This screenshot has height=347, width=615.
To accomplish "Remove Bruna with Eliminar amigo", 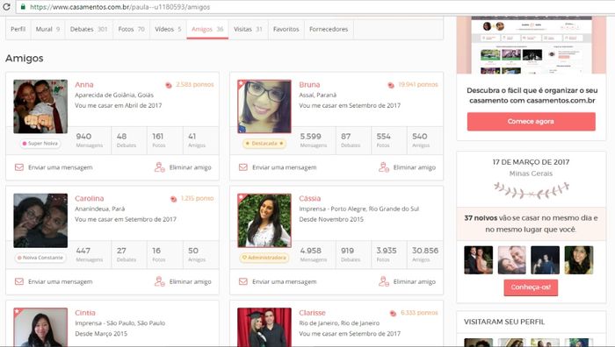I will click(x=408, y=167).
